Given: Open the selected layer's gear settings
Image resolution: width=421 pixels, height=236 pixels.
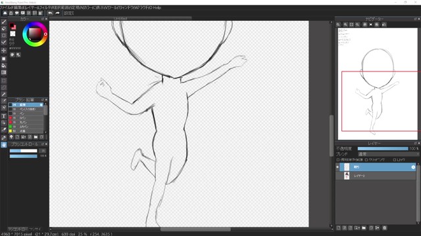Looking at the screenshot, I should 413,167.
